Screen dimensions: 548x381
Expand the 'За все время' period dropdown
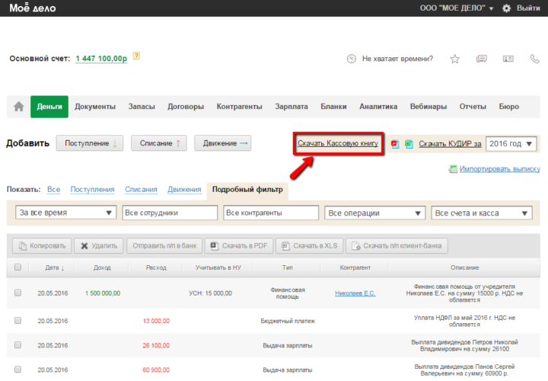(65, 213)
